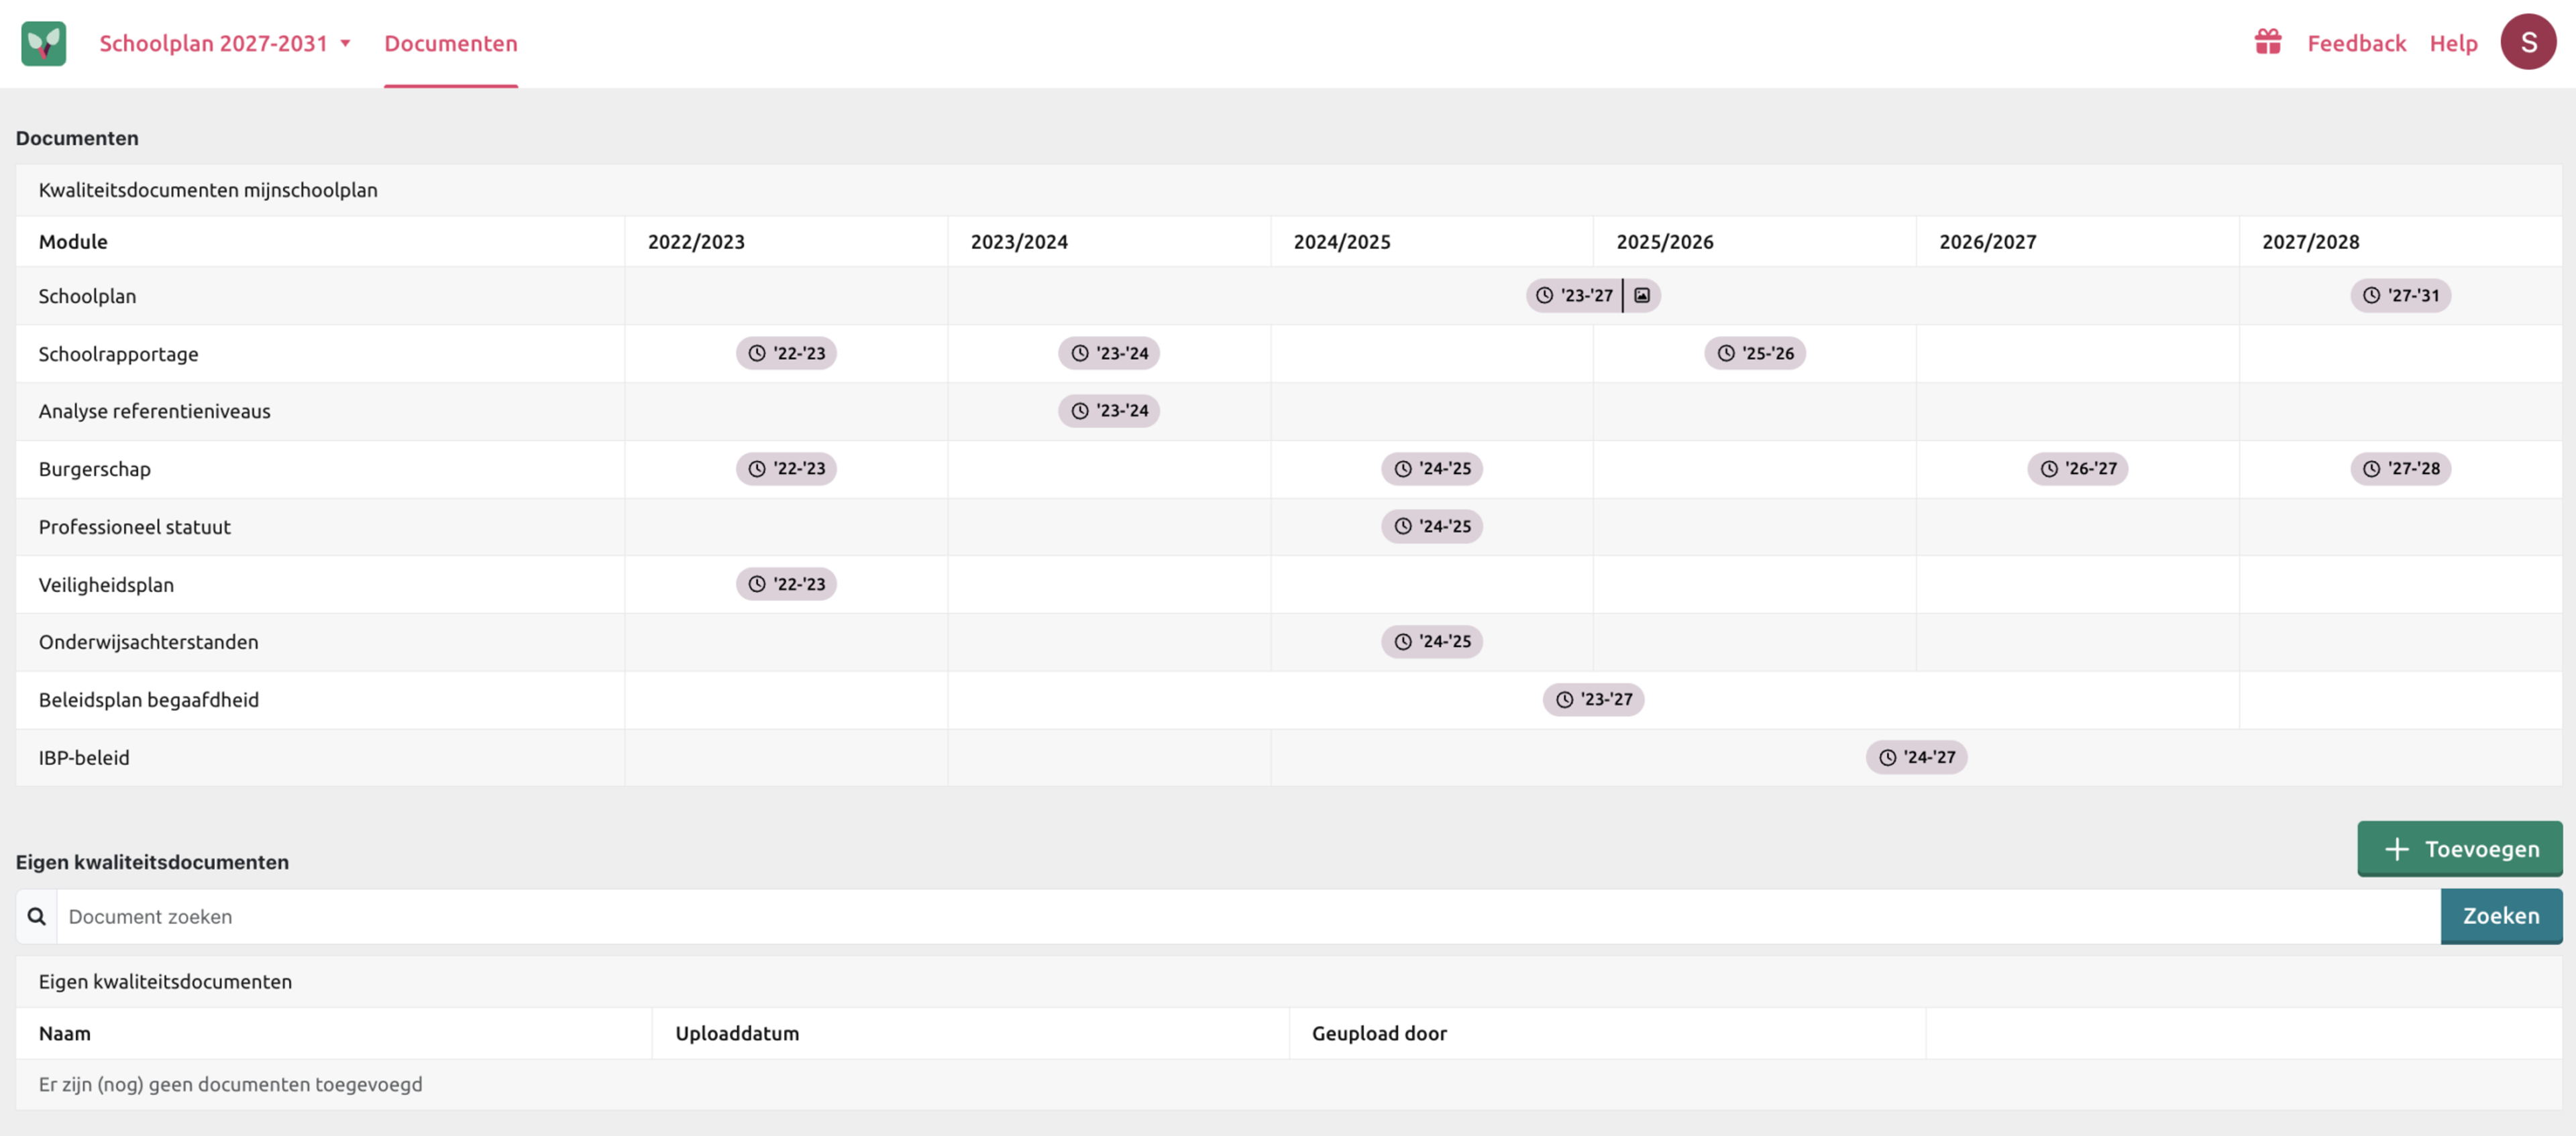This screenshot has width=2576, height=1136.
Task: Open the Feedback link
Action: (2356, 43)
